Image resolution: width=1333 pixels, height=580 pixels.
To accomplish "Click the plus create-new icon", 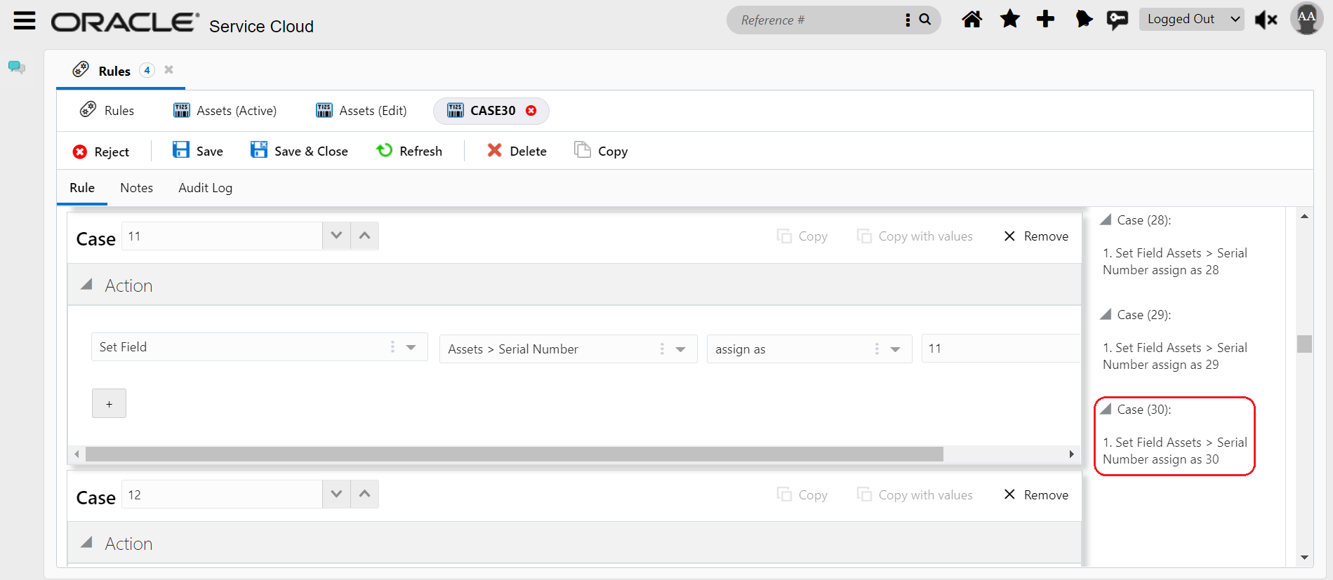I will pos(1045,19).
